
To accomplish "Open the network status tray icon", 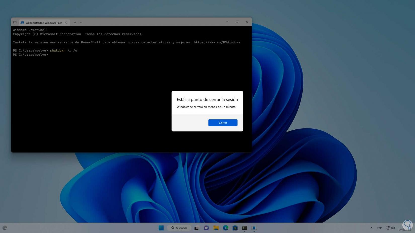I will pyautogui.click(x=388, y=228).
